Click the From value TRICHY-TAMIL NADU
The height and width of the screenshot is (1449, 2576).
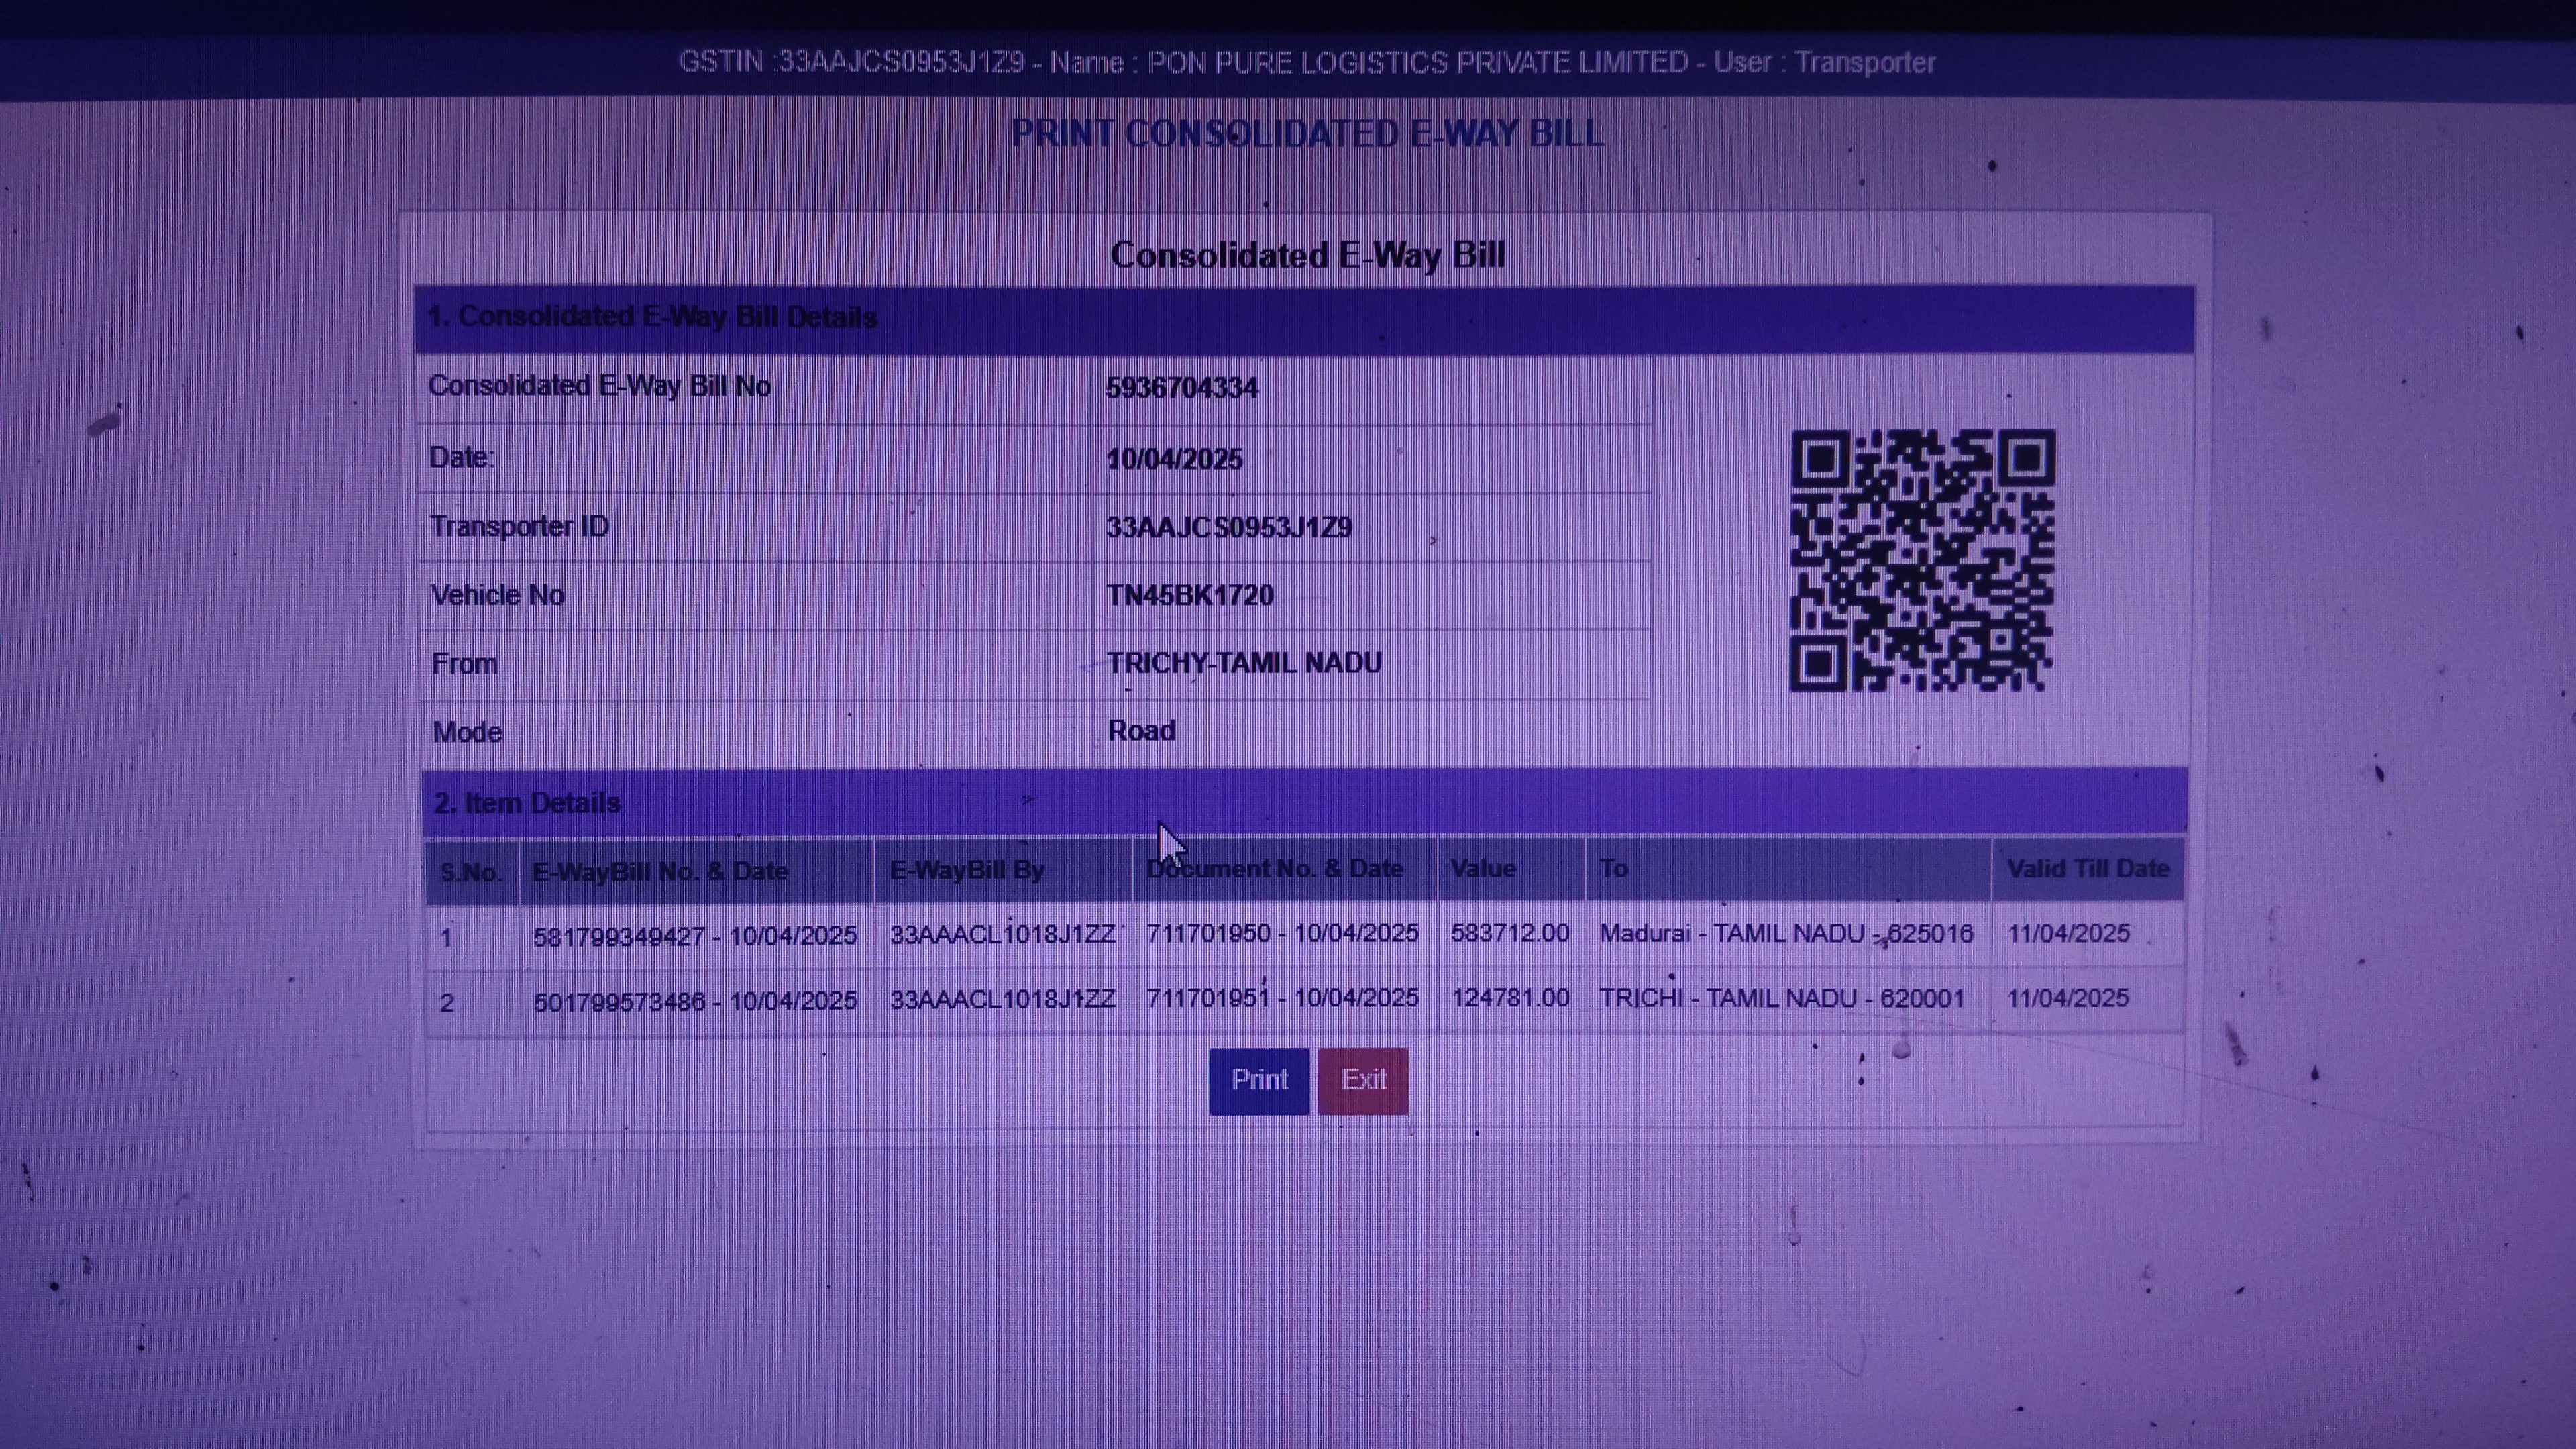point(1244,663)
